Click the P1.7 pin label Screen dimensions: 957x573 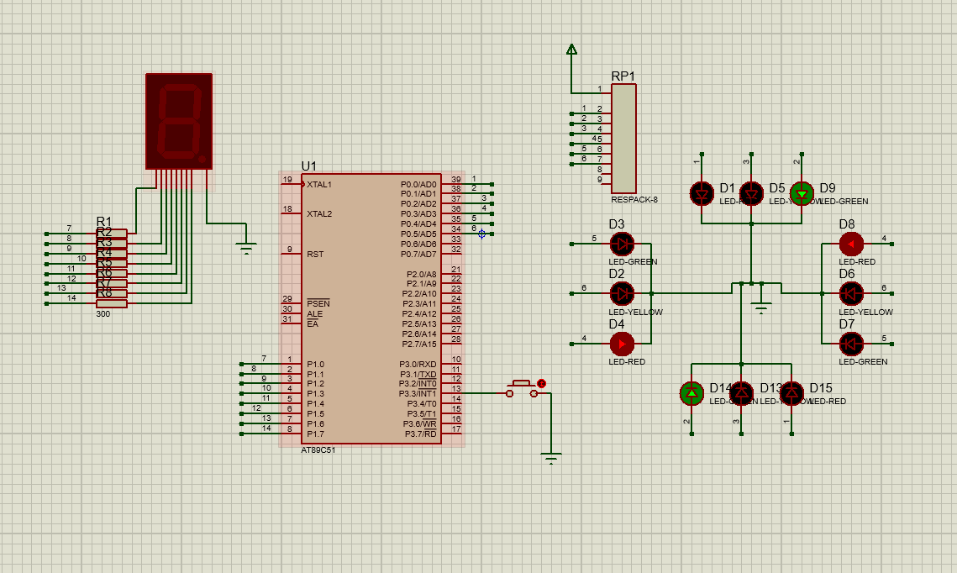(316, 434)
